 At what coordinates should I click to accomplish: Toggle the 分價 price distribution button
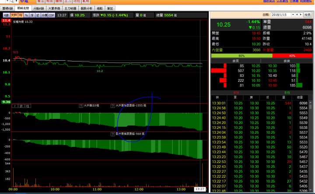click(44, 15)
